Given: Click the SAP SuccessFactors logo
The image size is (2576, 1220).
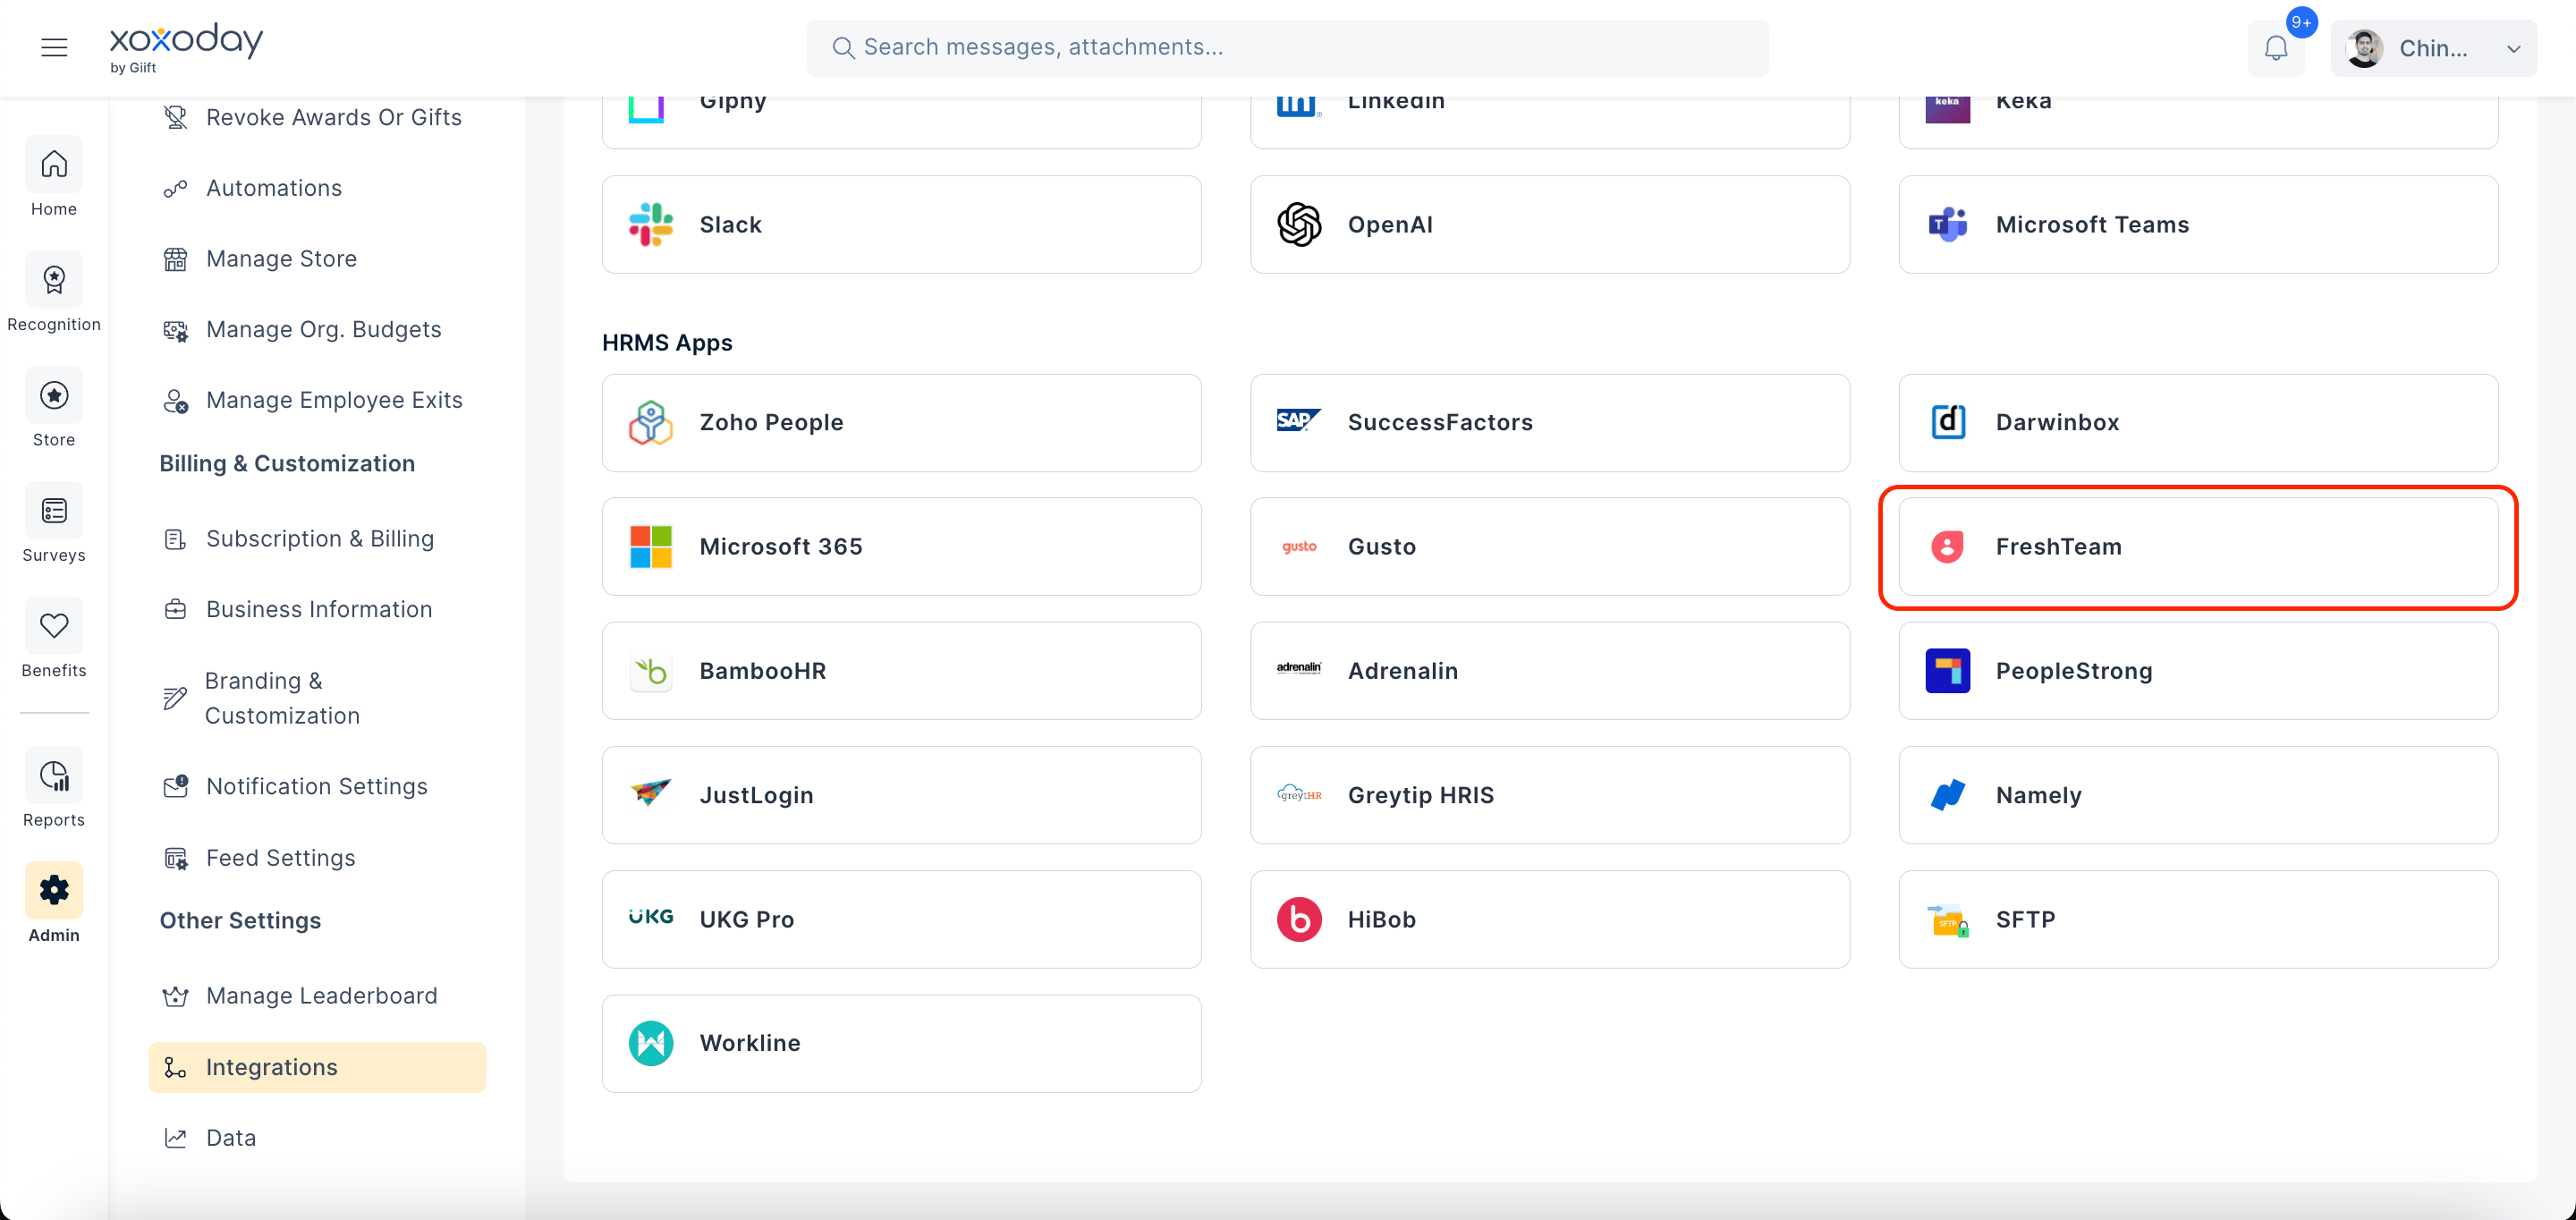Looking at the screenshot, I should pos(1299,421).
